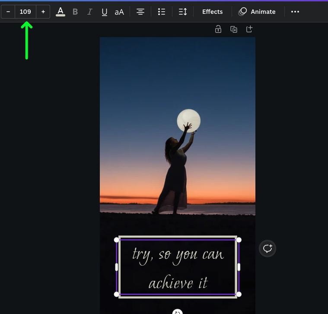Image resolution: width=328 pixels, height=314 pixels.
Task: Click the rotate handle below the text box
Action: coord(177,312)
